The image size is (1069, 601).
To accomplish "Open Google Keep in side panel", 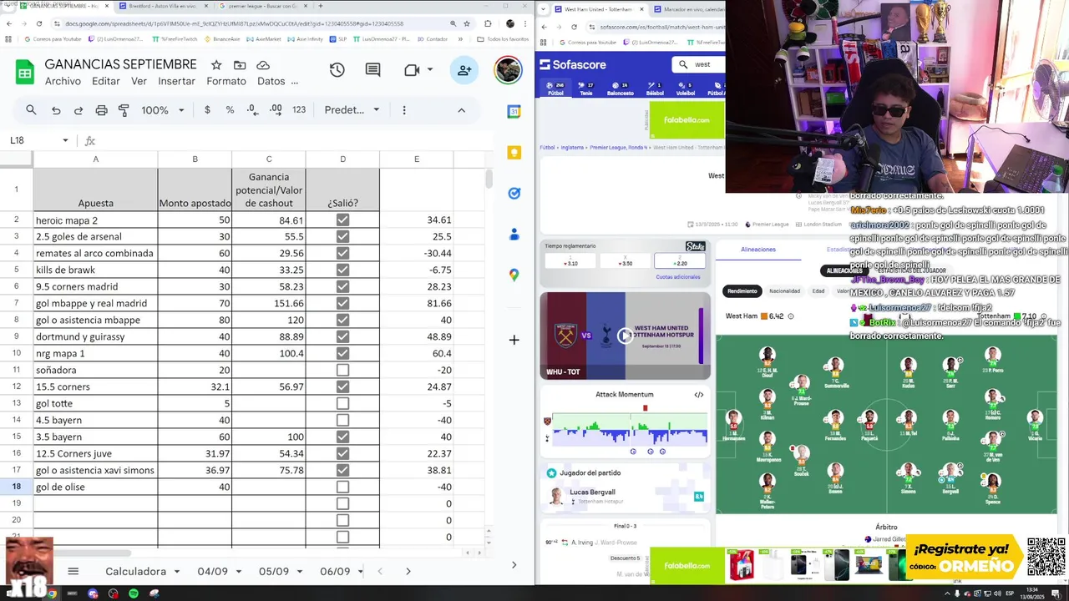I will (514, 153).
